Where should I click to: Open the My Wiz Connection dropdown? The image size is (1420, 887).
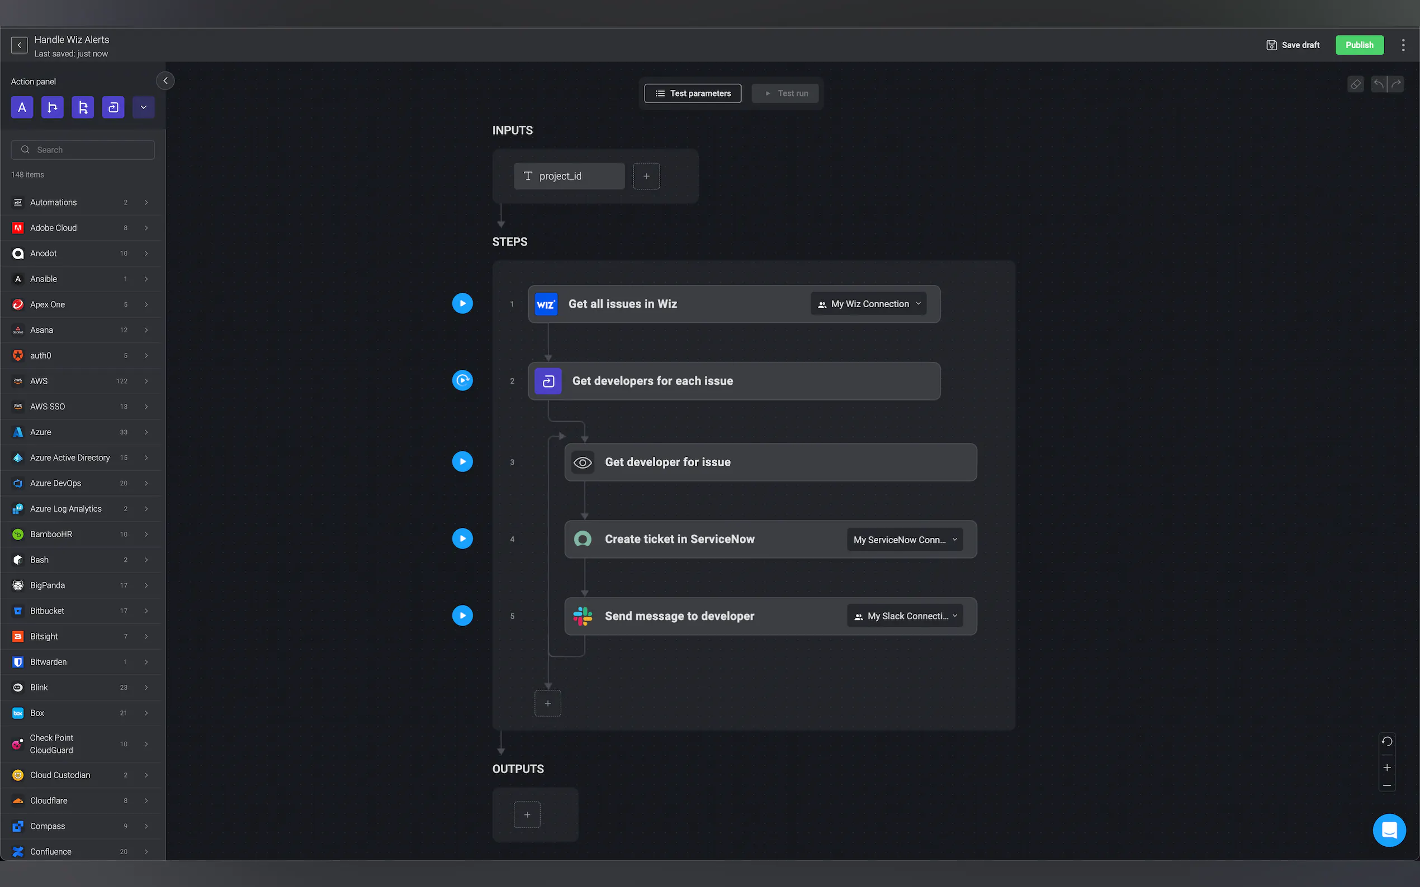tap(868, 303)
